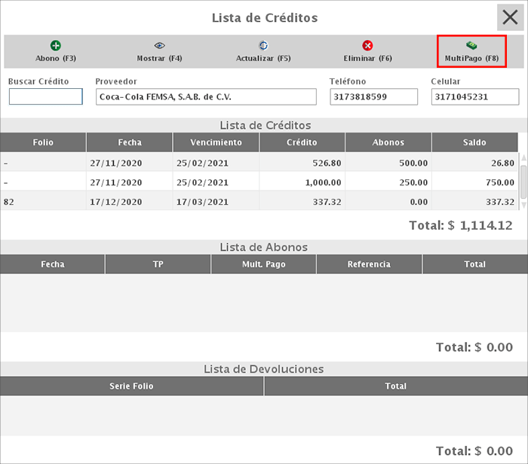Click the Saldo column header
Screen dimensions: 528x464
pyautogui.click(x=474, y=142)
